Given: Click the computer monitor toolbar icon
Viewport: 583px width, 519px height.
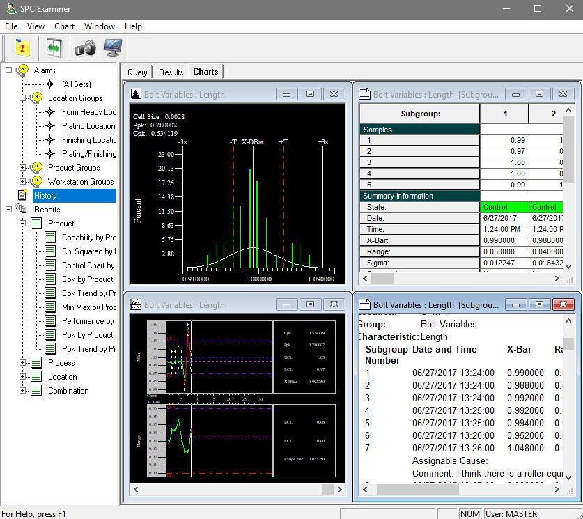Looking at the screenshot, I should [112, 48].
